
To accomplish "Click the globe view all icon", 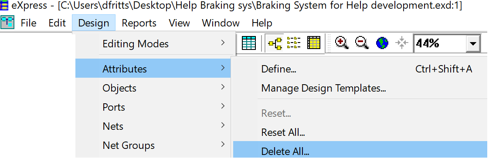I will (x=382, y=43).
